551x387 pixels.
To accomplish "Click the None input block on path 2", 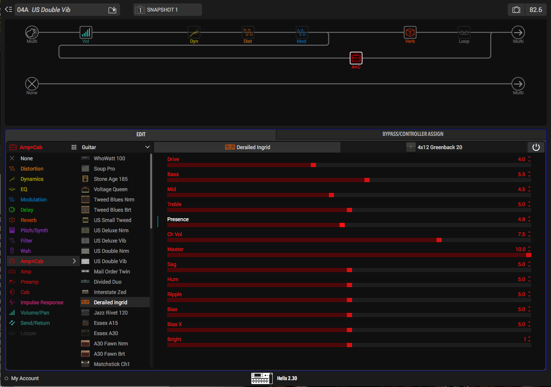I will [32, 84].
